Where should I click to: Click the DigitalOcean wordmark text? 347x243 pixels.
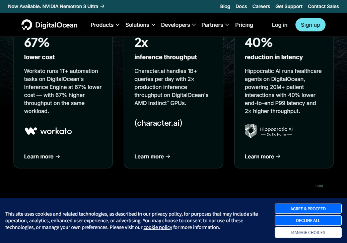tap(56, 25)
